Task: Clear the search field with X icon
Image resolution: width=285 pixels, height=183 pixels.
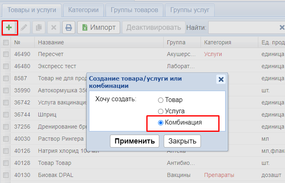Action: coord(282,27)
